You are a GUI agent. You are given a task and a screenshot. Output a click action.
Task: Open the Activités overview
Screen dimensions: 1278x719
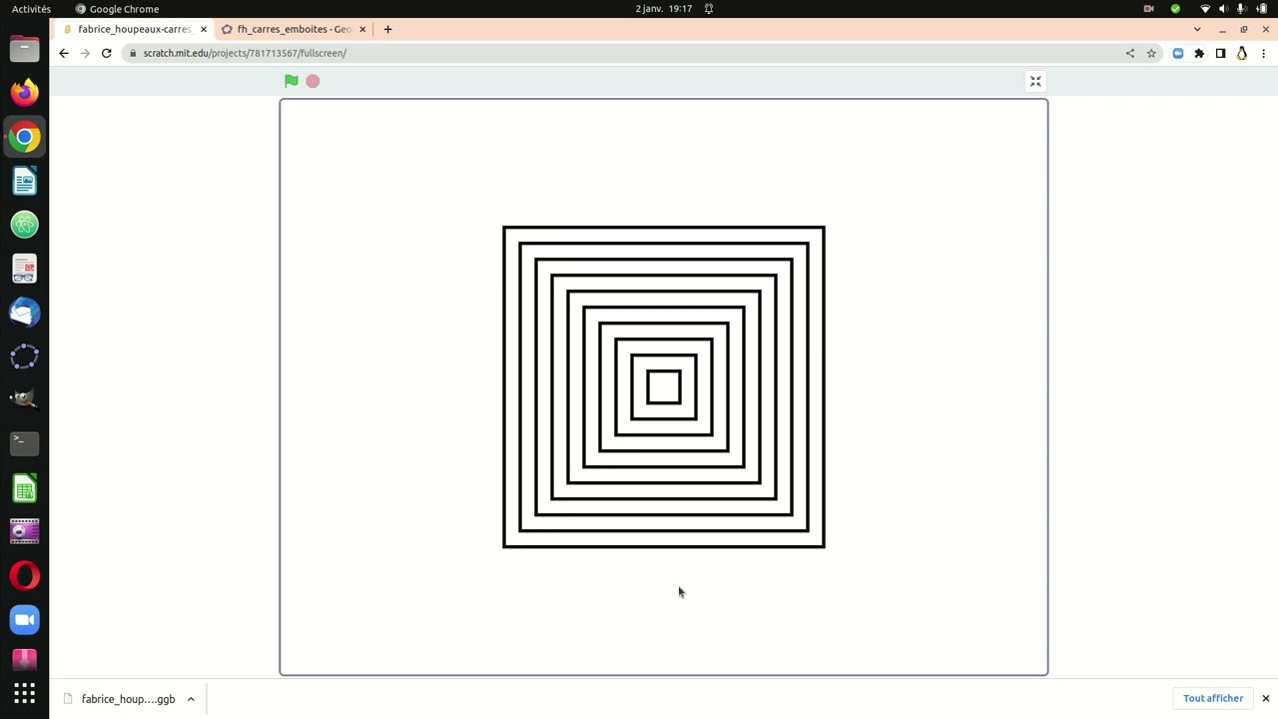31,9
